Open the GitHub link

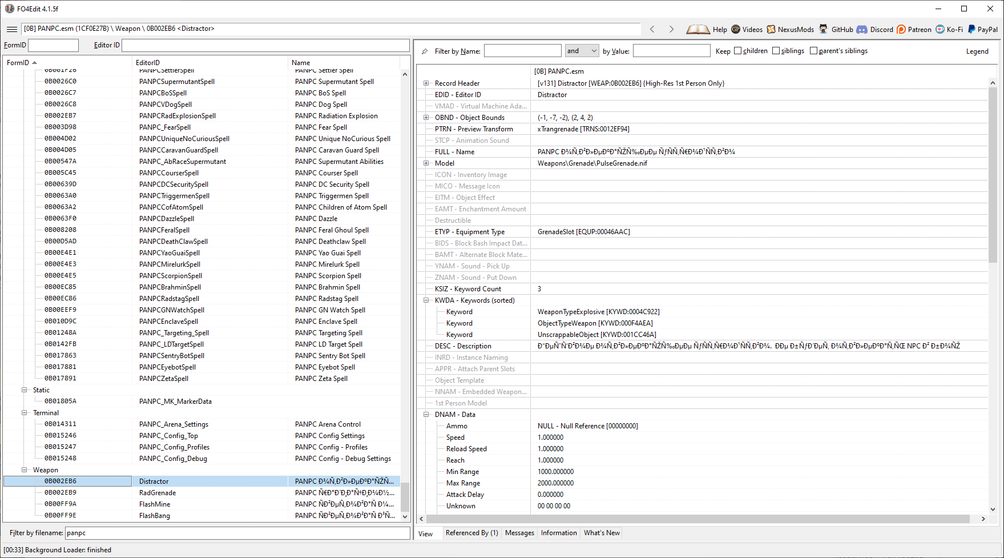836,29
